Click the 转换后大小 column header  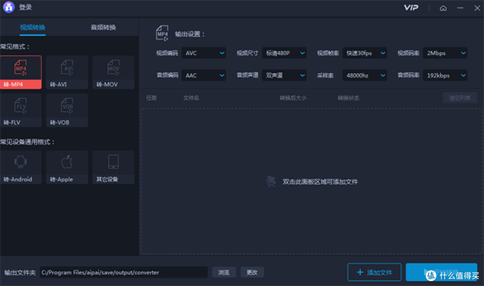pyautogui.click(x=293, y=98)
